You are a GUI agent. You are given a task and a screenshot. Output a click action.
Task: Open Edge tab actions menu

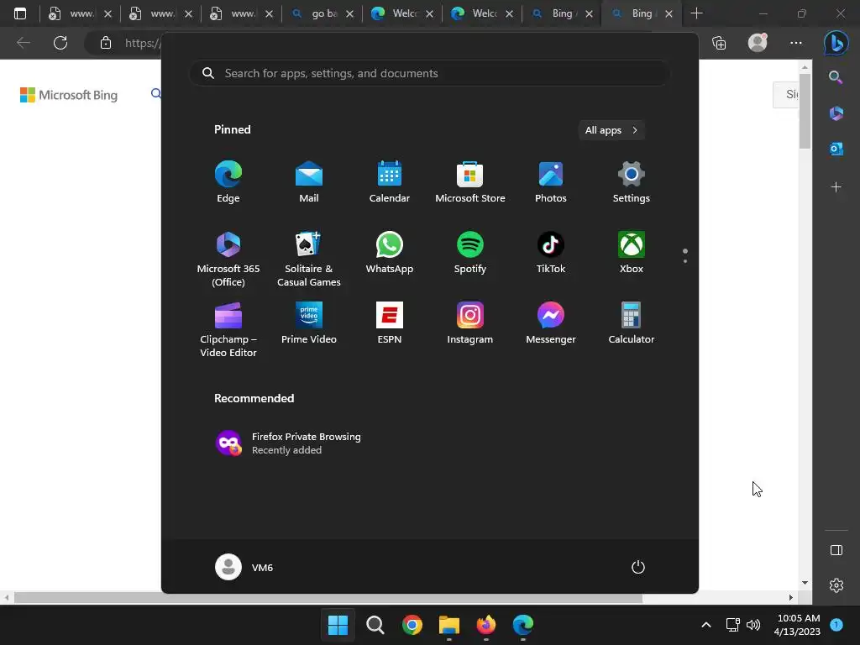pyautogui.click(x=20, y=13)
